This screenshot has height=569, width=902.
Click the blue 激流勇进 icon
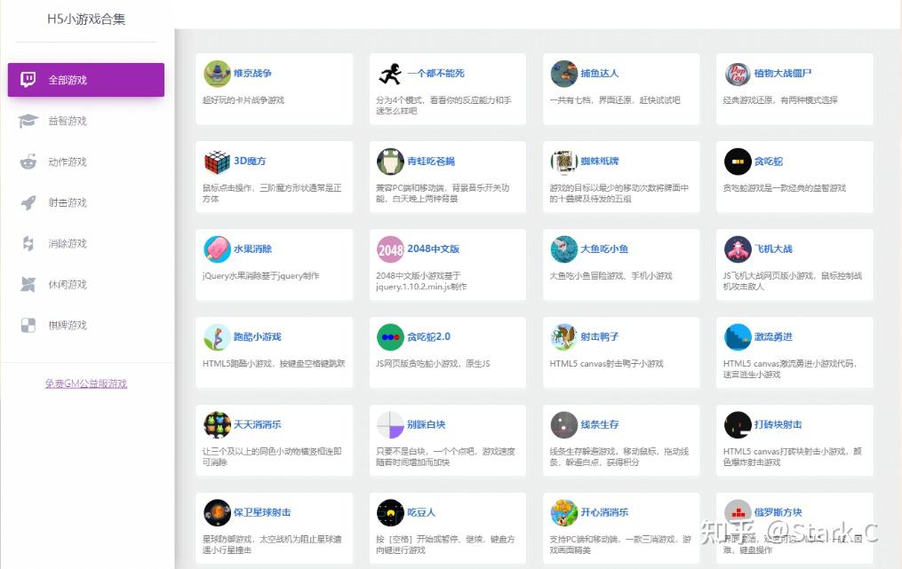pyautogui.click(x=738, y=337)
